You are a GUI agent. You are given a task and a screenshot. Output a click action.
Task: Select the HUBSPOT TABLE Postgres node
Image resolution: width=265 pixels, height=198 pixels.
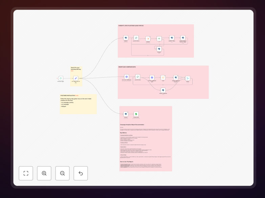click(x=172, y=38)
